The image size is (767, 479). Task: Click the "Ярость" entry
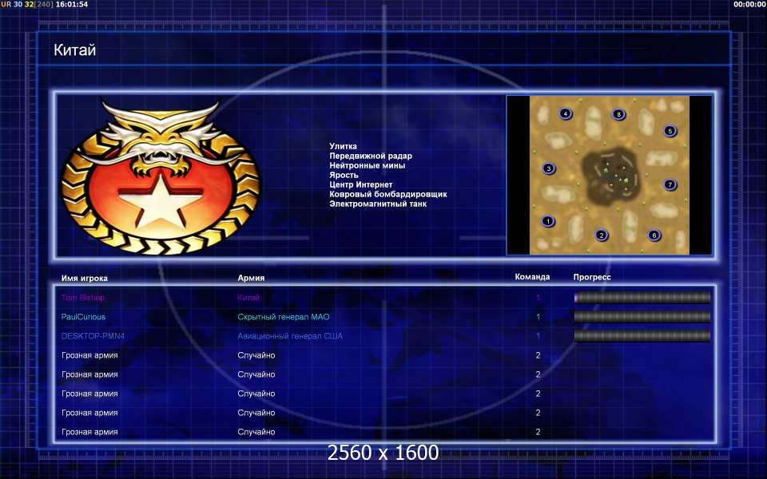click(344, 175)
